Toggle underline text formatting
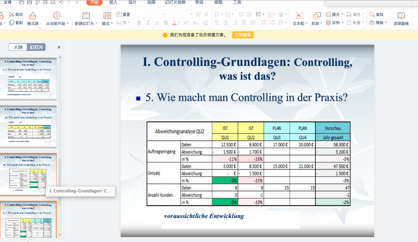 [157, 23]
